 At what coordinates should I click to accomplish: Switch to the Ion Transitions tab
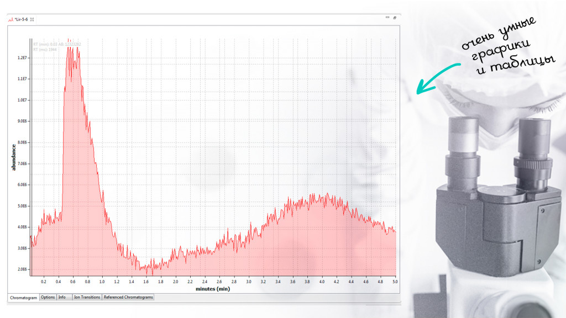[87, 298]
